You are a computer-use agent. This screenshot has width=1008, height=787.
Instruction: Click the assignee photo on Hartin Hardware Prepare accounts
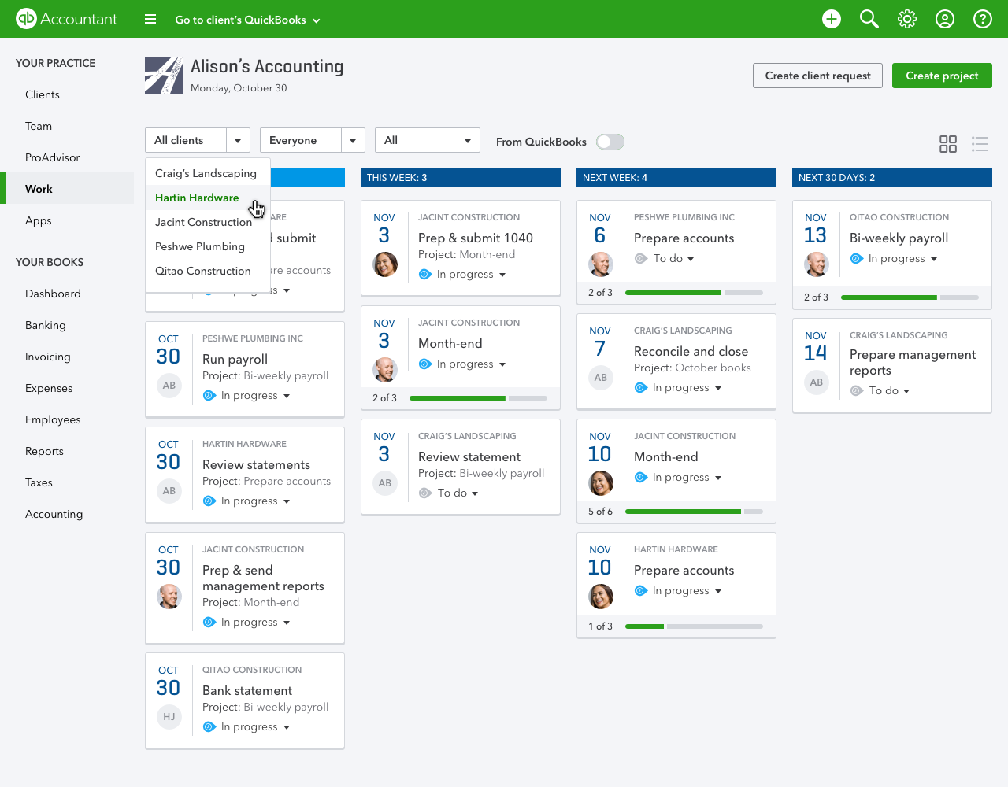pyautogui.click(x=601, y=597)
